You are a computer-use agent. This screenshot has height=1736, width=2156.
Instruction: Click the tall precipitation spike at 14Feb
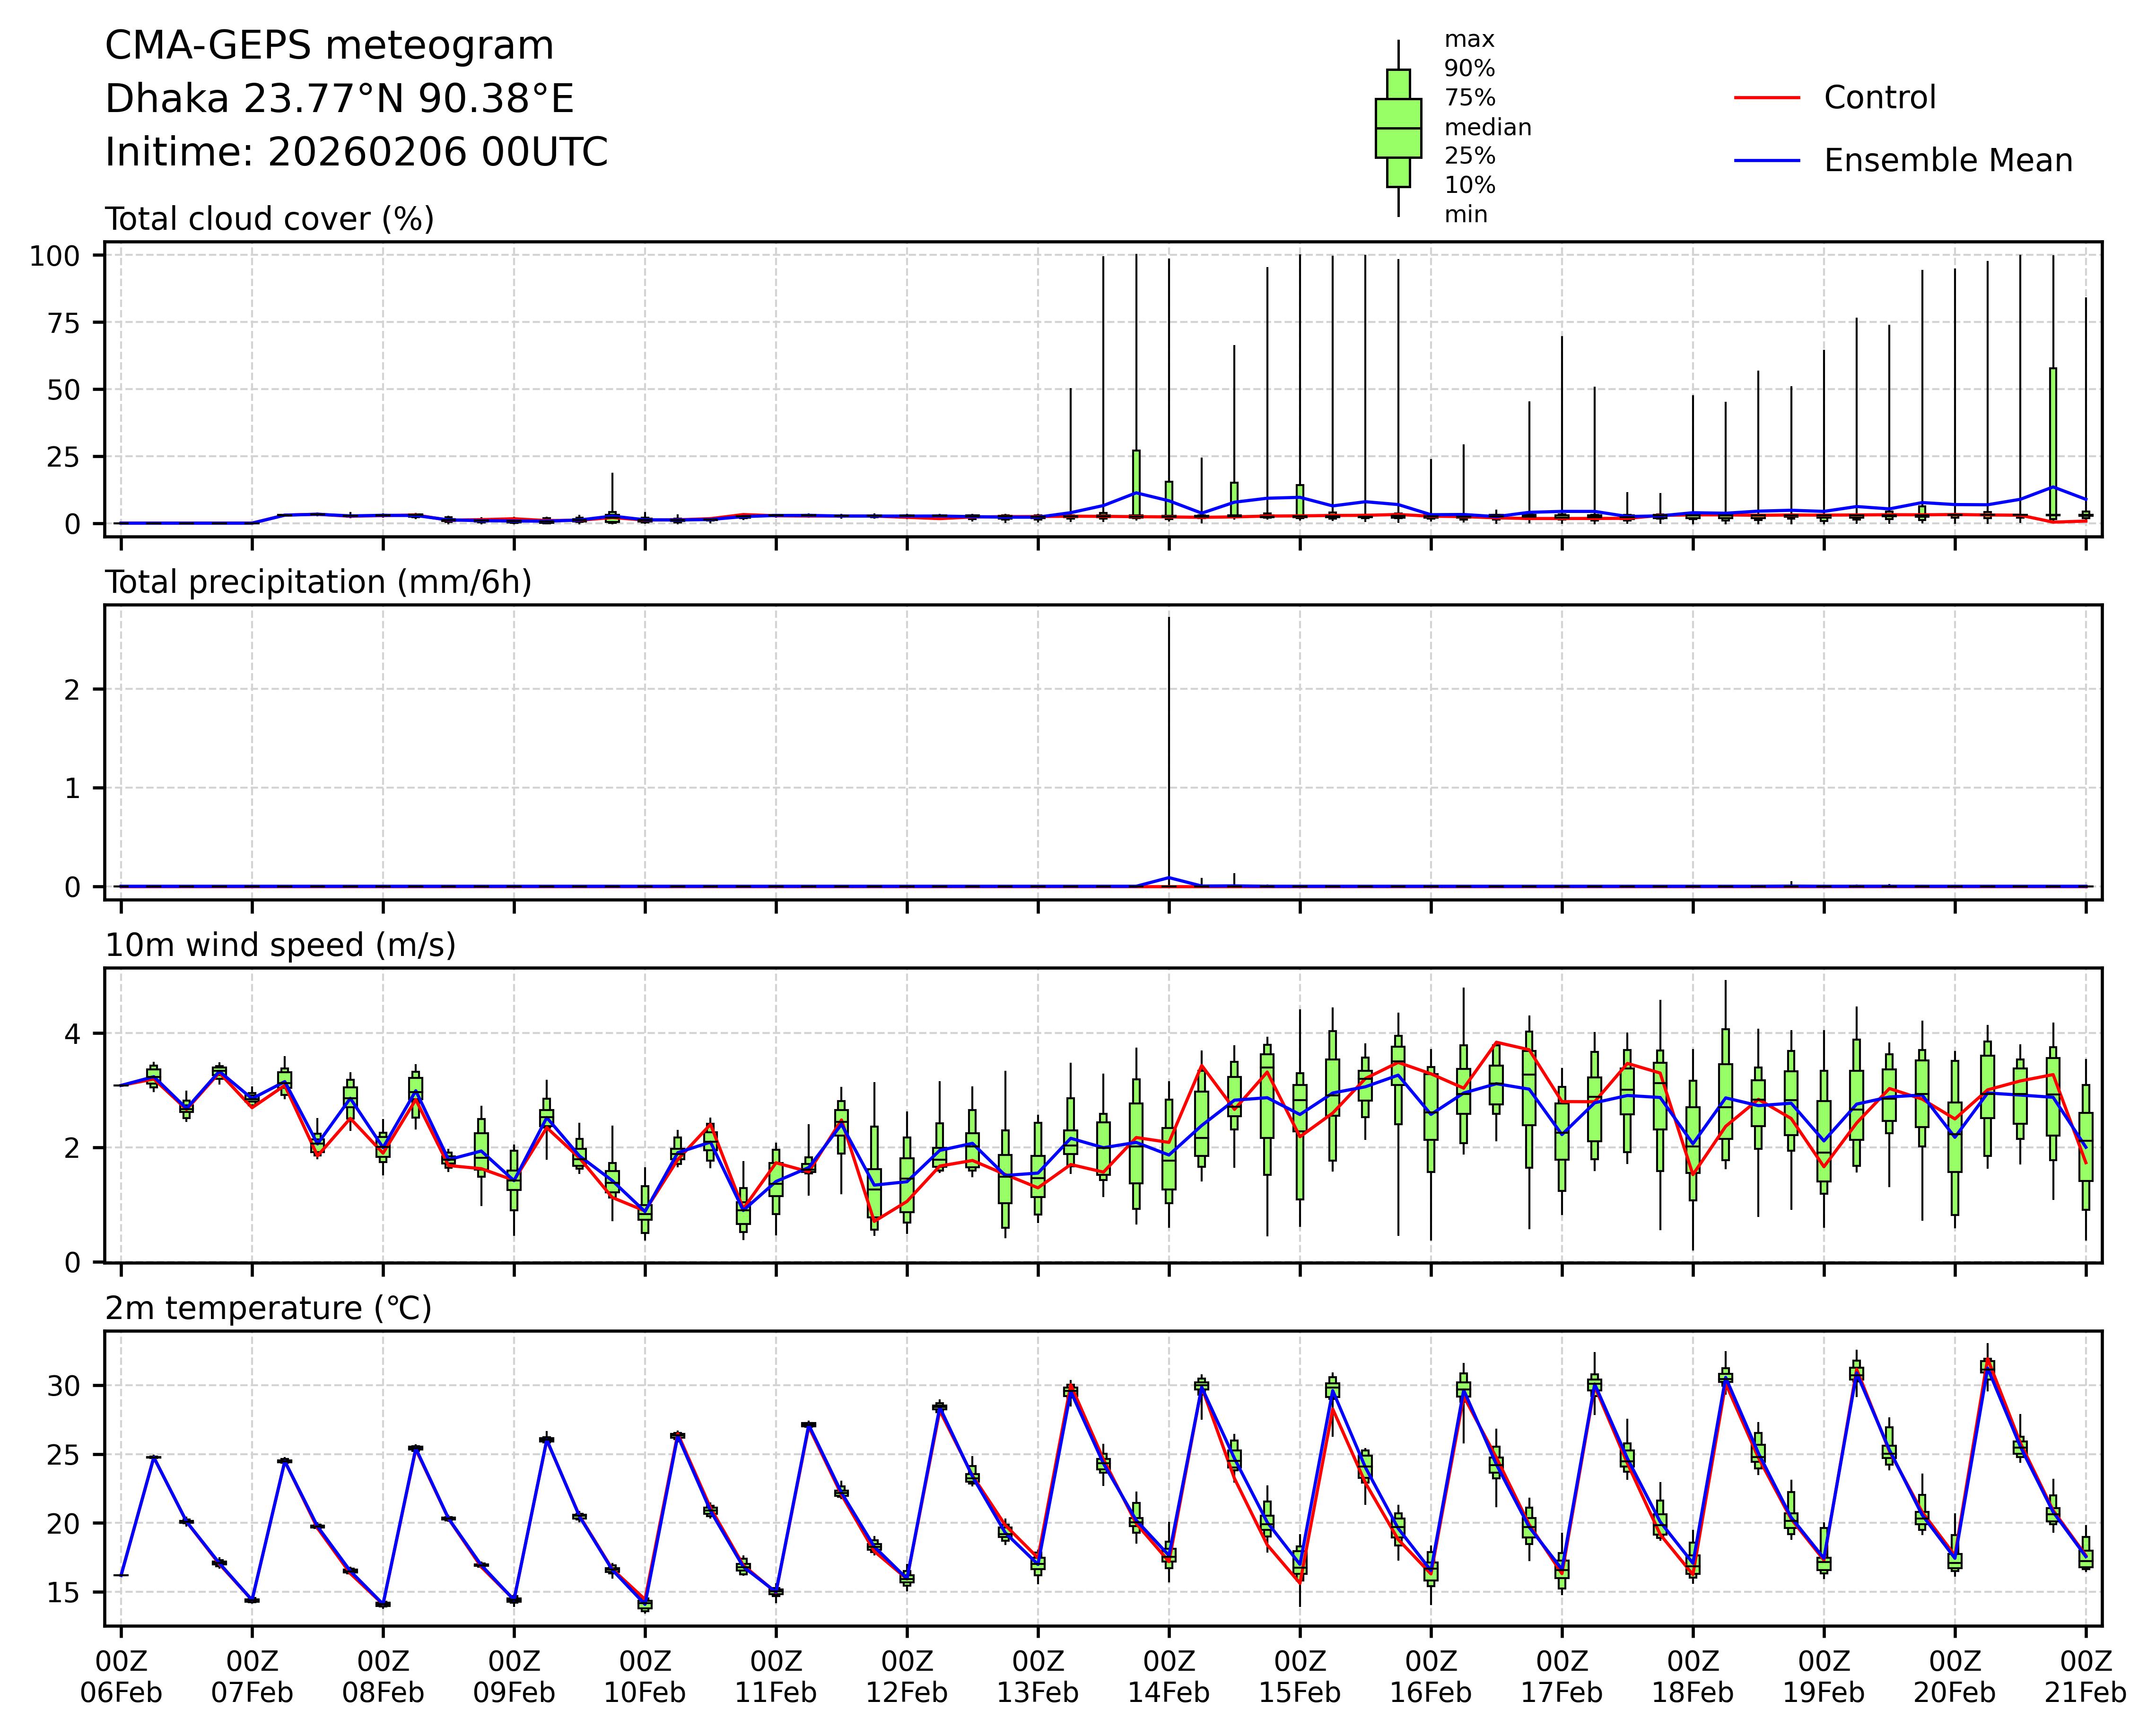(x=1169, y=750)
